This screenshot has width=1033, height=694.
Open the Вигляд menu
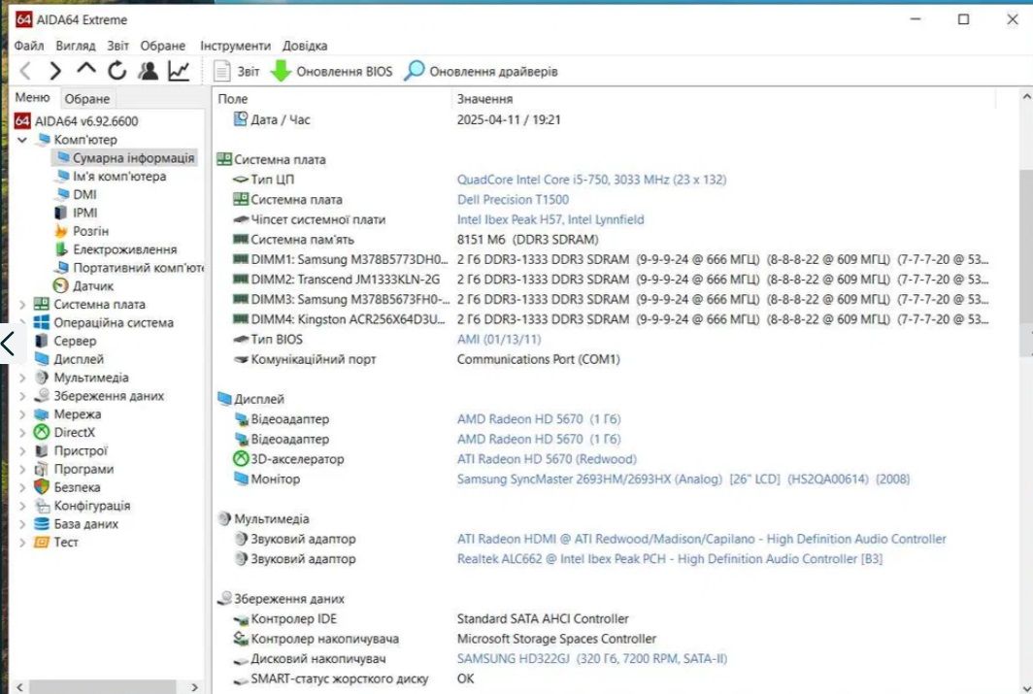pyautogui.click(x=75, y=46)
